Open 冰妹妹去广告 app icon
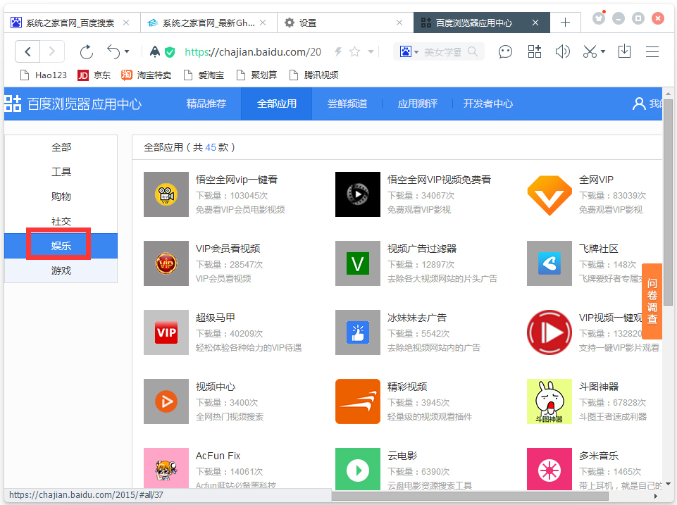Image resolution: width=677 pixels, height=505 pixels. [358, 332]
